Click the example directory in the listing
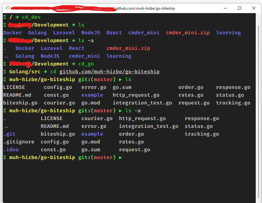262x203 pixels. pyautogui.click(x=92, y=95)
